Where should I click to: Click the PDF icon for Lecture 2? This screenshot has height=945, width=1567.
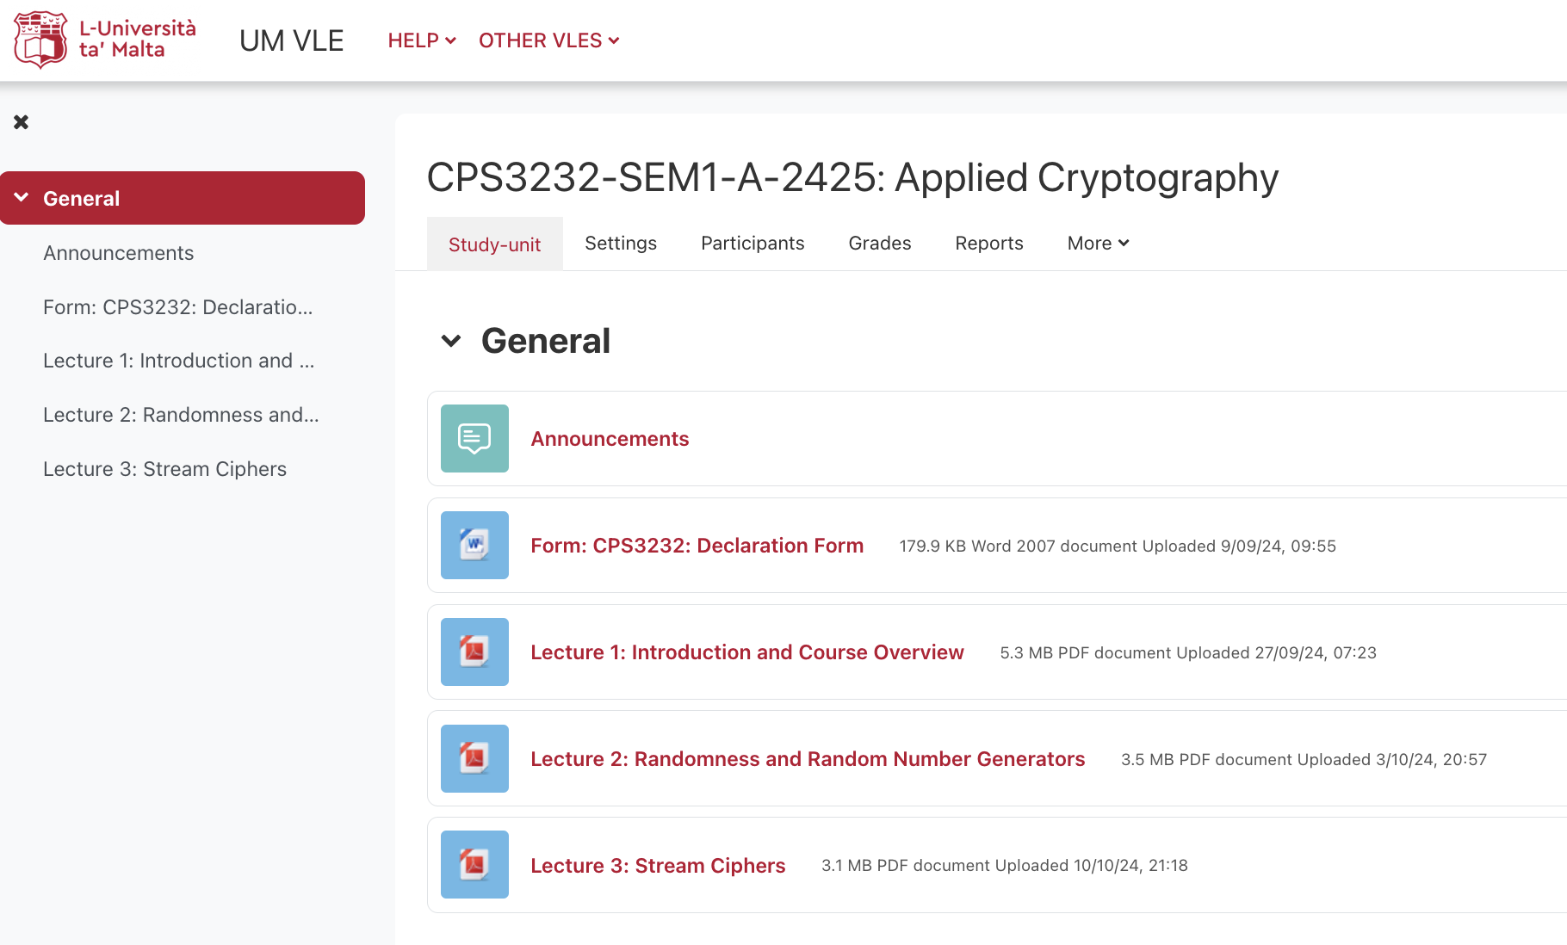[474, 759]
